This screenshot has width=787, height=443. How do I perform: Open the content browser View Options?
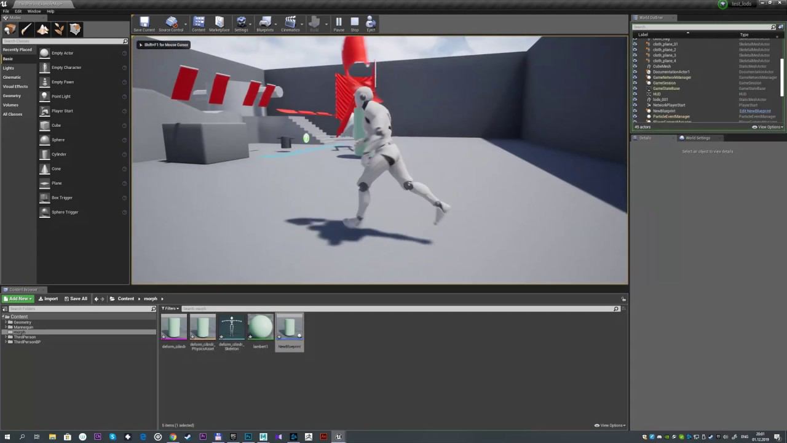coord(610,425)
